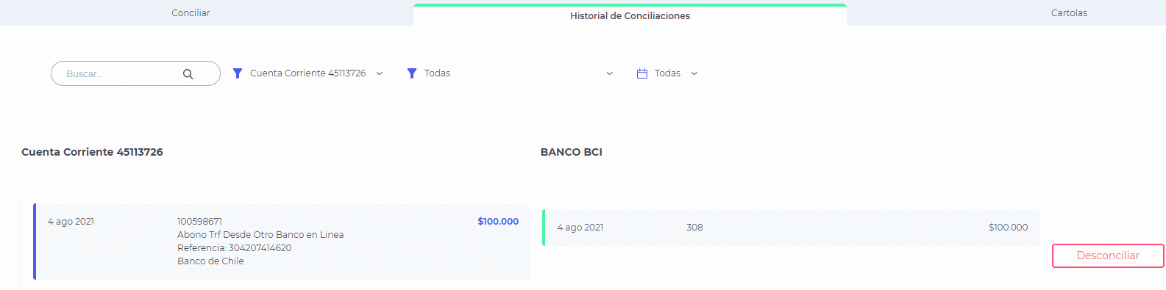Viewport: 1166px width, 290px height.
Task: Click the Desconciliar button
Action: click(1108, 255)
